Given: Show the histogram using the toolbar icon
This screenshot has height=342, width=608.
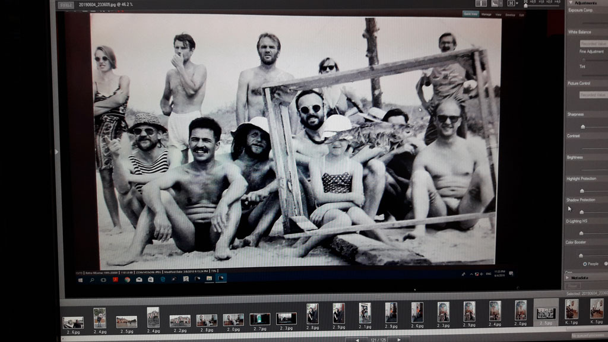Looking at the screenshot, I should (495, 3).
